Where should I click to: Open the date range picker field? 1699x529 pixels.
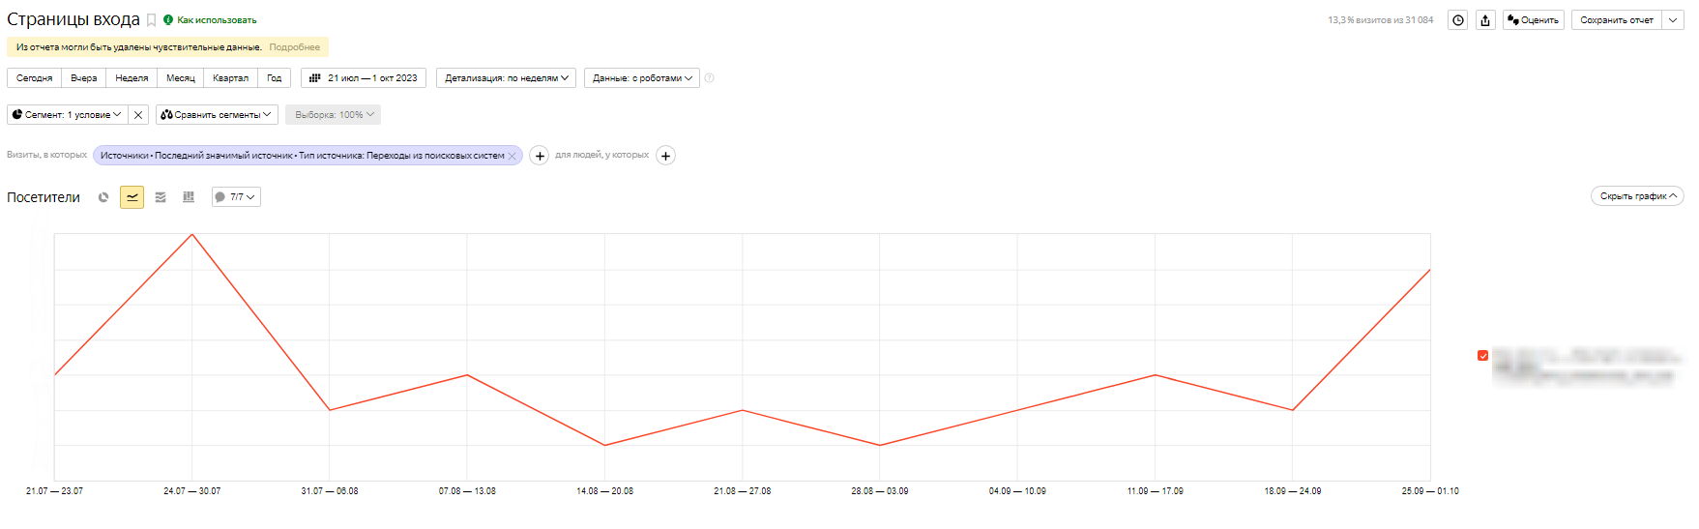[364, 78]
